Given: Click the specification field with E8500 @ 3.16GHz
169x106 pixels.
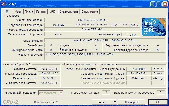Looking at the screenshot, I should 105,40.
